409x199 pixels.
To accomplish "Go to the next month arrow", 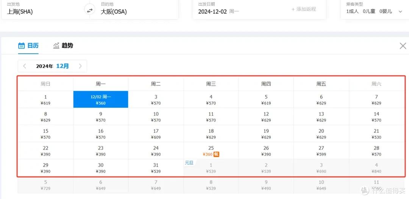I will pyautogui.click(x=80, y=66).
